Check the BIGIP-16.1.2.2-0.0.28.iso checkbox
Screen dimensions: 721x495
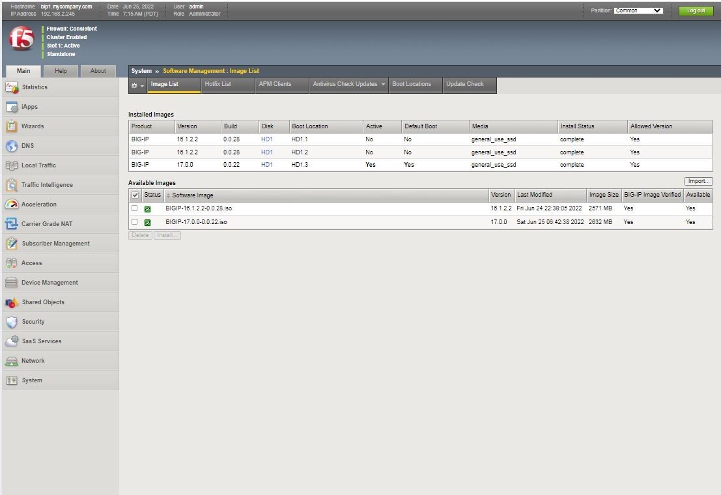pyautogui.click(x=134, y=208)
